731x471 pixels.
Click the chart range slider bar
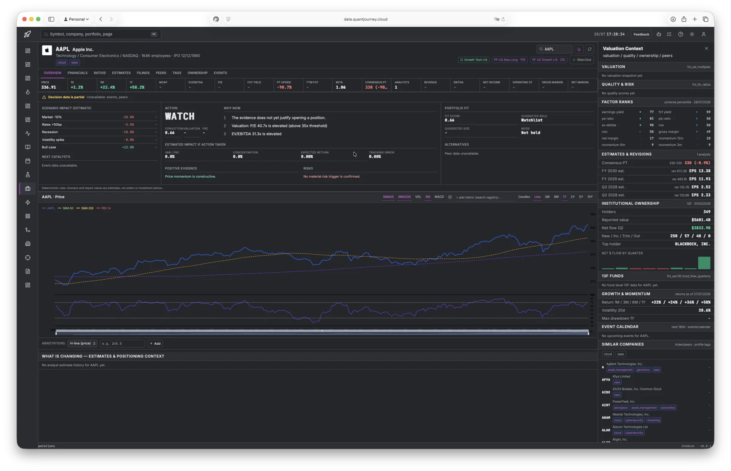[x=322, y=332]
